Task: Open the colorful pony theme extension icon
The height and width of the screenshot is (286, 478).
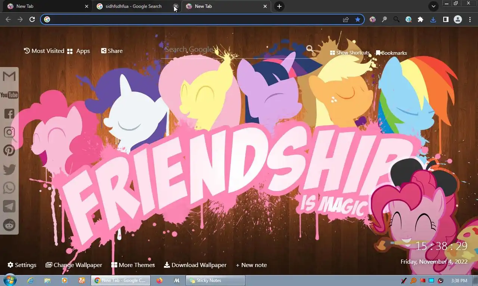Action: (x=373, y=19)
